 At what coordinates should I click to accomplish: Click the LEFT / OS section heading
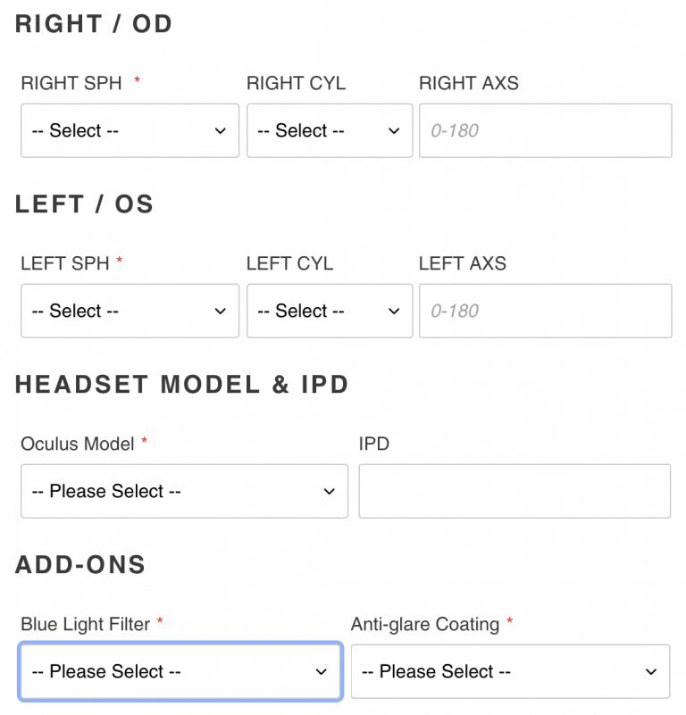(84, 204)
